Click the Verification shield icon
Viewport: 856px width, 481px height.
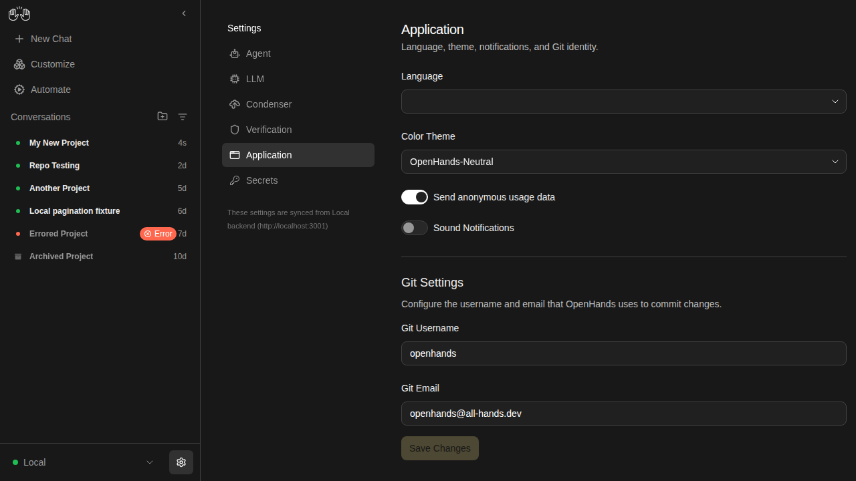[x=235, y=130]
